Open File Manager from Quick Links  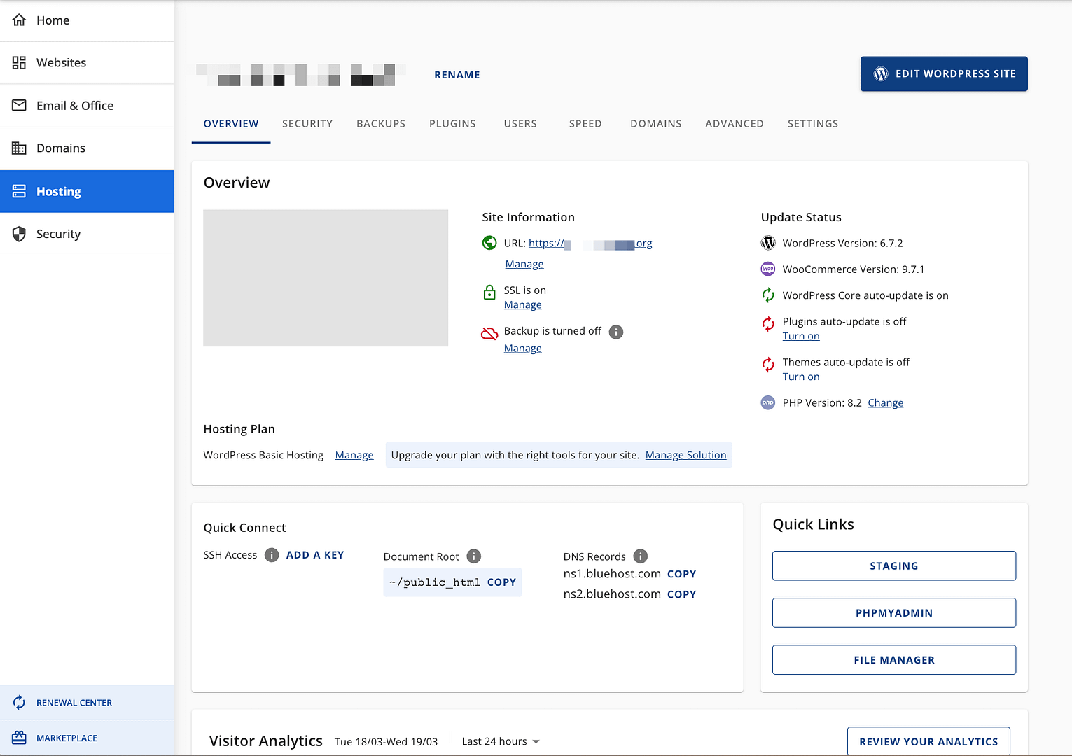pos(894,660)
